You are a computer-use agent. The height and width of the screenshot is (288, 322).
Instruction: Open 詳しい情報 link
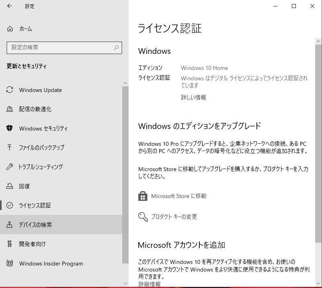pyautogui.click(x=193, y=98)
